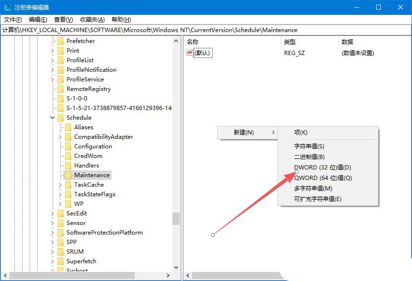This screenshot has width=412, height=281.
Task: Click the TaskStateFlags folder icon
Action: [x=68, y=195]
